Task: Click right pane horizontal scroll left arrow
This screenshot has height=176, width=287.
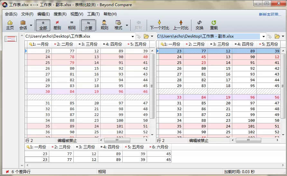Action: (x=233, y=140)
